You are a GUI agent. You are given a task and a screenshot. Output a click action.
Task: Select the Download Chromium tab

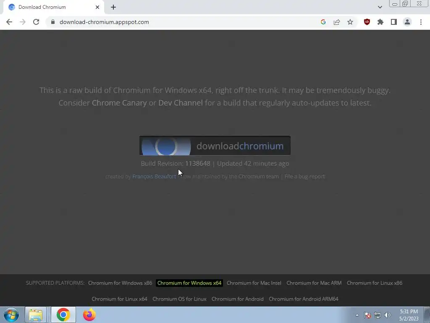click(x=53, y=7)
